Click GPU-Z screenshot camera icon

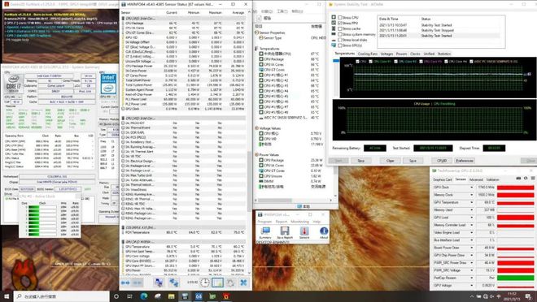518,179
